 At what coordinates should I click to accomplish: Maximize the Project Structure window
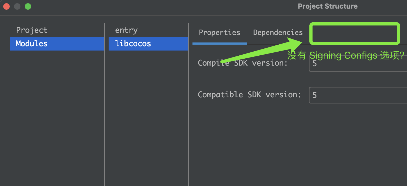point(28,6)
